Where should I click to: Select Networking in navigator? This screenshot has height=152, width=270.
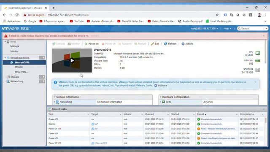(x=17, y=81)
